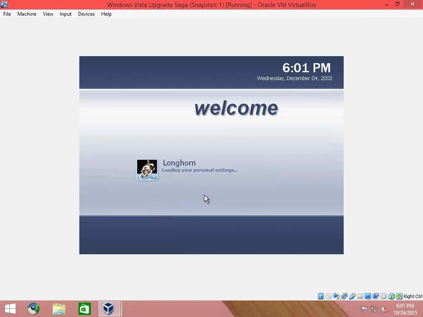Open the File menu
Viewport: 423px width, 317px height.
[x=7, y=14]
